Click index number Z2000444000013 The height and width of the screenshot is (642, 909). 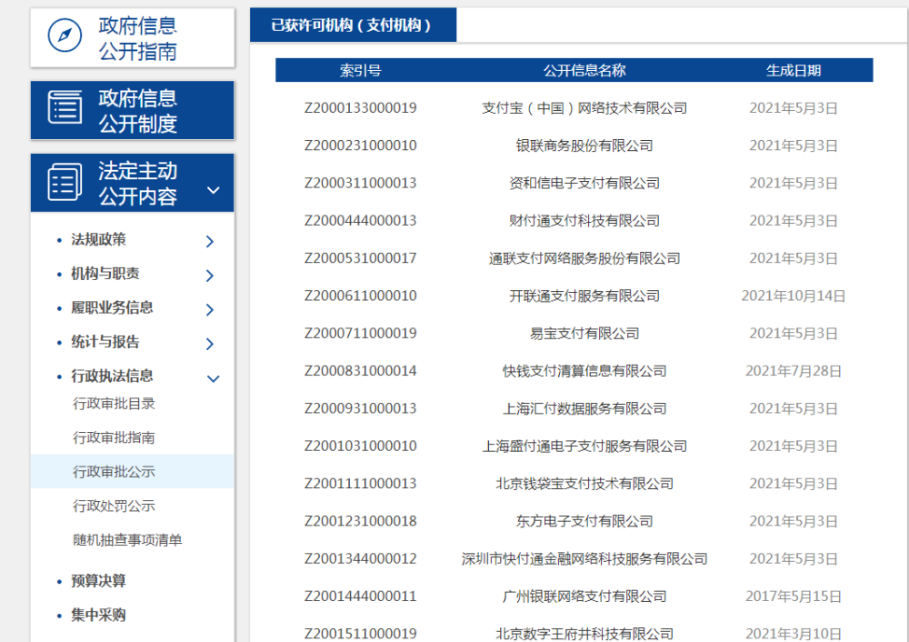pos(361,221)
